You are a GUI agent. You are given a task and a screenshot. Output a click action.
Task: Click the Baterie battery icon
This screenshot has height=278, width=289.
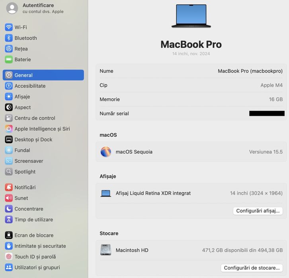(x=9, y=60)
